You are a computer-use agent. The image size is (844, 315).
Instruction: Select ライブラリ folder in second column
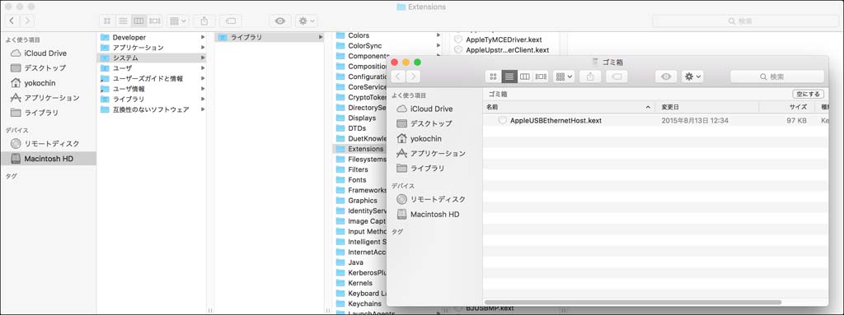coord(270,37)
